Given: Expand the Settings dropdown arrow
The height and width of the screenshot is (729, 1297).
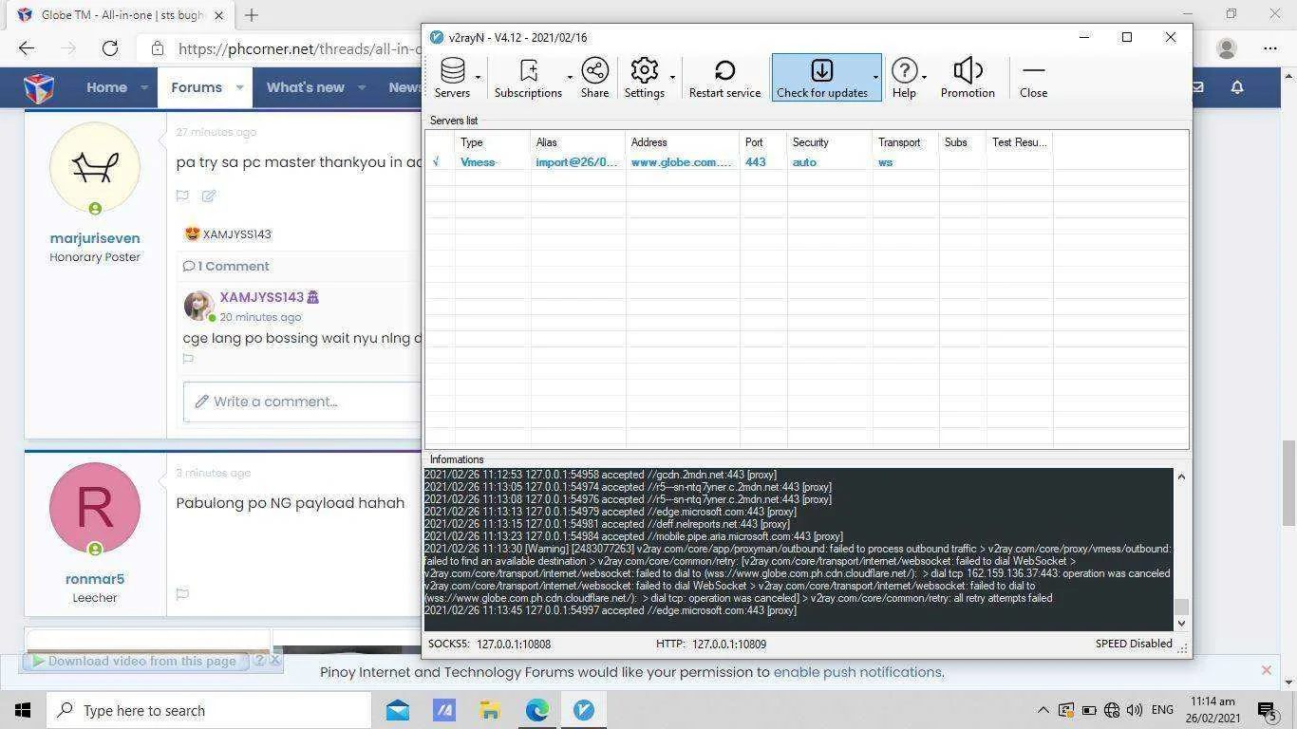Looking at the screenshot, I should pos(672,78).
